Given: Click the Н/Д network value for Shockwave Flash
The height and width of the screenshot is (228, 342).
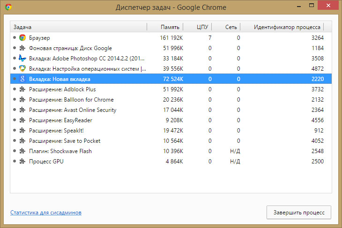Looking at the screenshot, I should point(235,151).
